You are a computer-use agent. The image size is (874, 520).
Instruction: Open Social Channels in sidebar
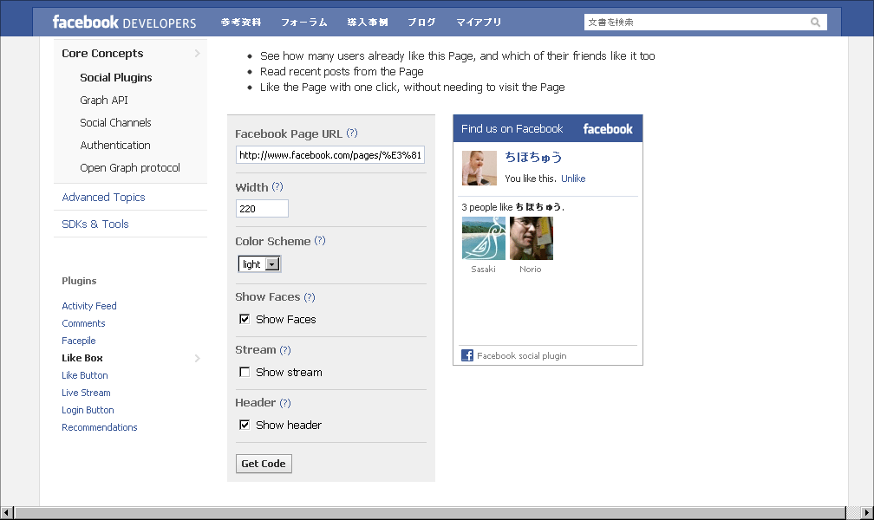coord(115,122)
